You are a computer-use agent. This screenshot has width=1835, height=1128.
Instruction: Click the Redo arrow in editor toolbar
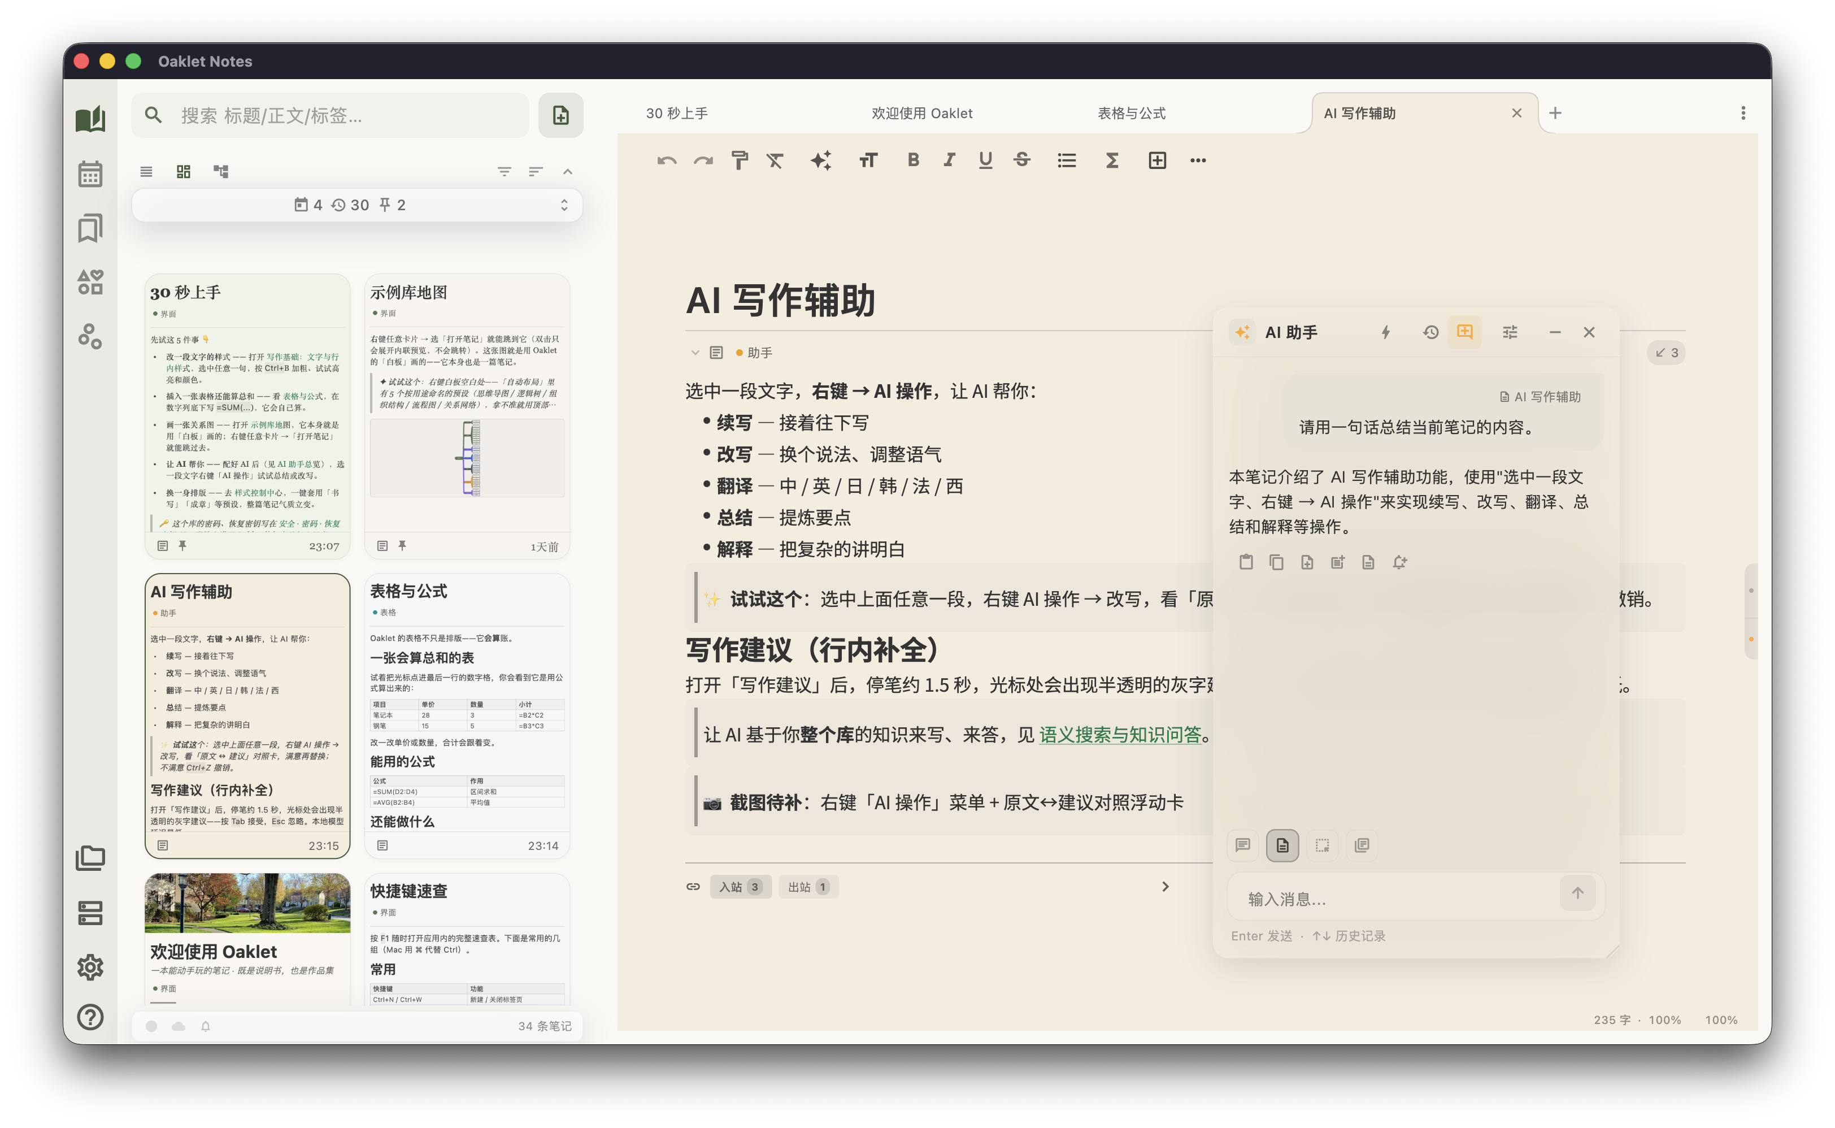[x=703, y=160]
